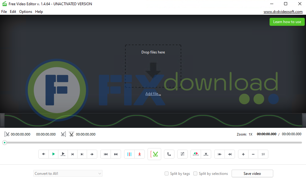This screenshot has width=306, height=181.
Task: Zoom in with the plus icon
Action: (x=243, y=154)
